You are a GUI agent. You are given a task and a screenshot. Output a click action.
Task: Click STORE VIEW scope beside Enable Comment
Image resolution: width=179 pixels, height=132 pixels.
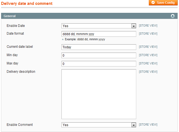click(x=148, y=125)
